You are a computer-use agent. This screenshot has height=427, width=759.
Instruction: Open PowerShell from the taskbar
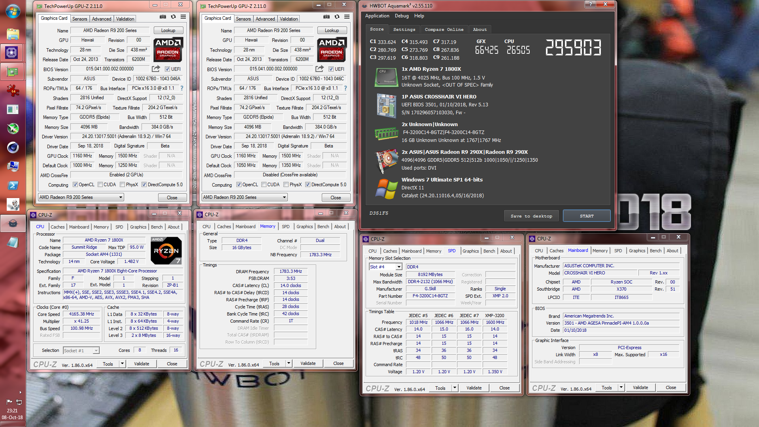(13, 185)
